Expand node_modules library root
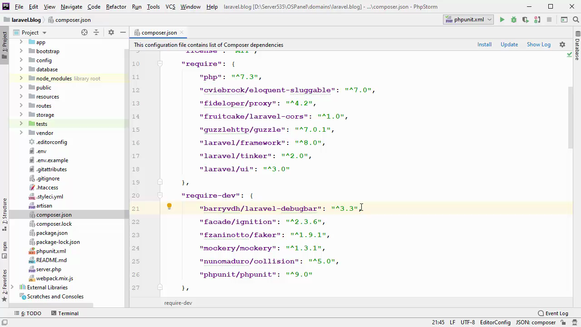581x327 pixels. (21, 78)
